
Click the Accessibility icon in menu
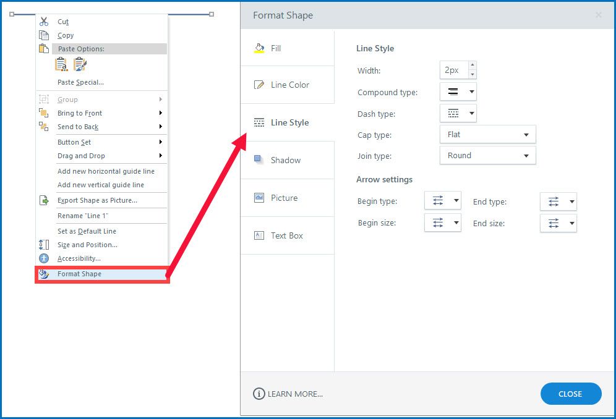point(44,258)
